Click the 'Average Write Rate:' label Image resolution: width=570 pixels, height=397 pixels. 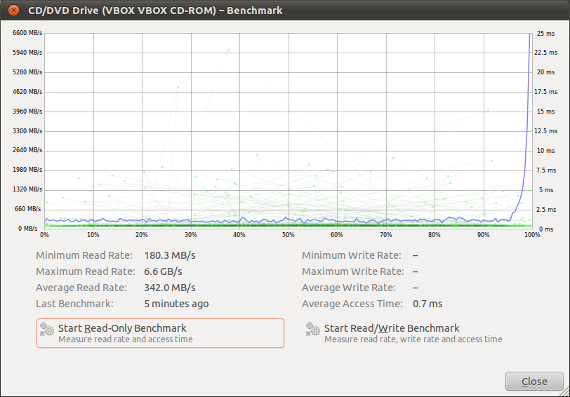[x=349, y=288]
